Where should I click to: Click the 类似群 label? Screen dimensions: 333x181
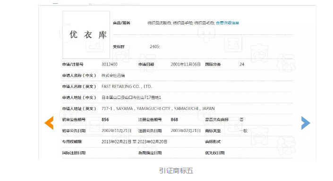coord(119,47)
